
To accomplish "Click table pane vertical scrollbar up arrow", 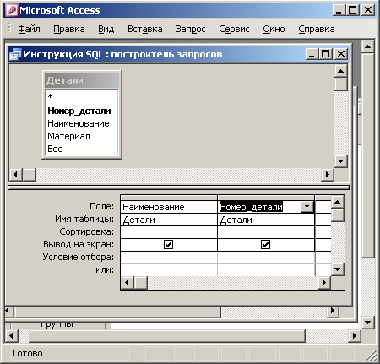I will pos(341,71).
